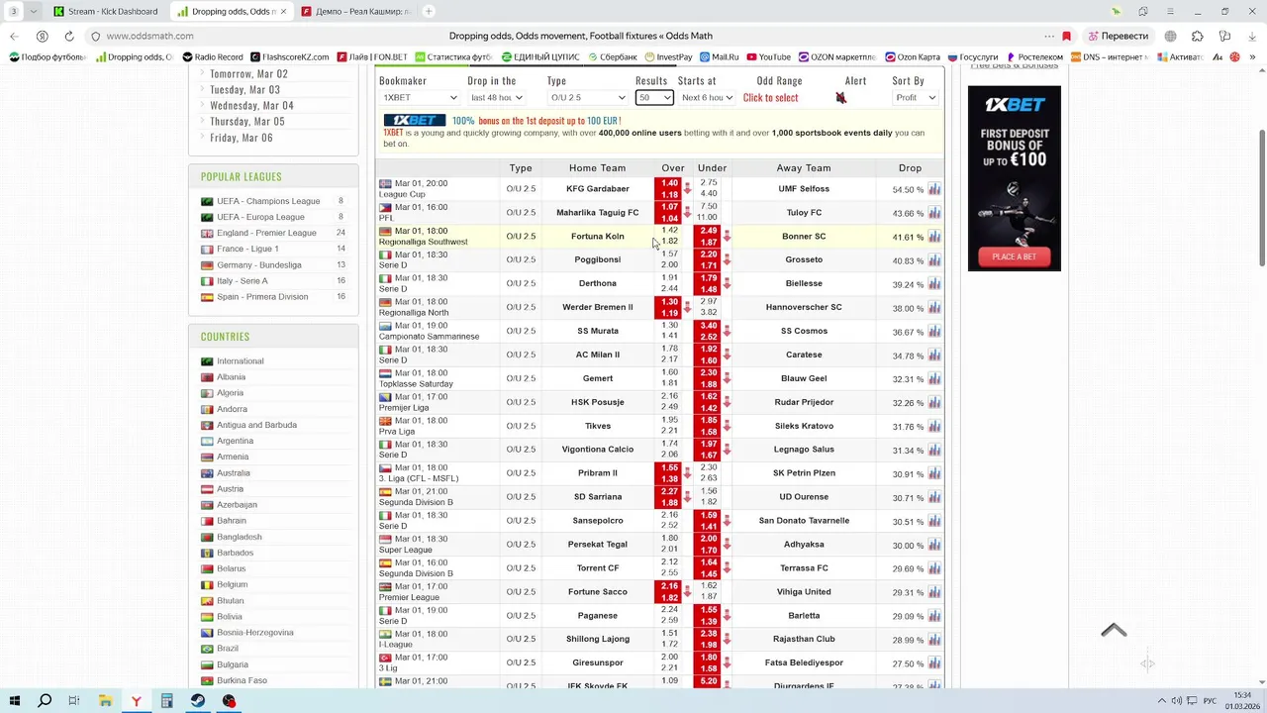Viewport: 1267px width, 713px height.
Task: Open YouTube bookmark
Action: [768, 57]
